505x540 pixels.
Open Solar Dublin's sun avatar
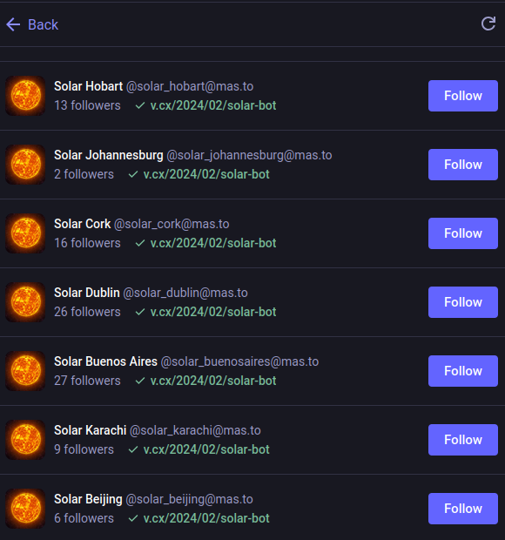(25, 302)
